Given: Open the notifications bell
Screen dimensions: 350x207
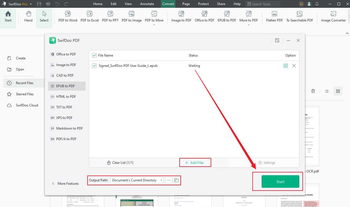Looking at the screenshot, I should click(x=317, y=4).
